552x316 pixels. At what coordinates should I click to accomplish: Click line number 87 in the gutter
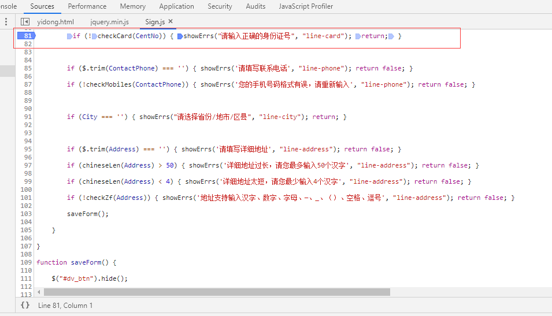tap(28, 84)
